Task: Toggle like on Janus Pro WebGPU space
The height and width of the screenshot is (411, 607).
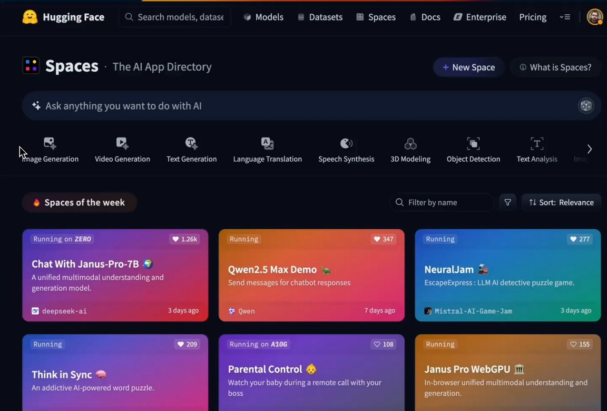Action: tap(580, 344)
